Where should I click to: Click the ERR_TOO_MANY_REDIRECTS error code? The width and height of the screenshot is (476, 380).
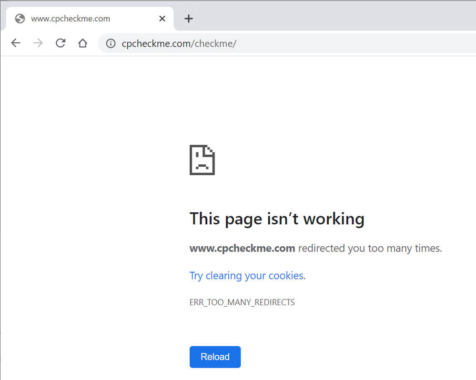(242, 302)
